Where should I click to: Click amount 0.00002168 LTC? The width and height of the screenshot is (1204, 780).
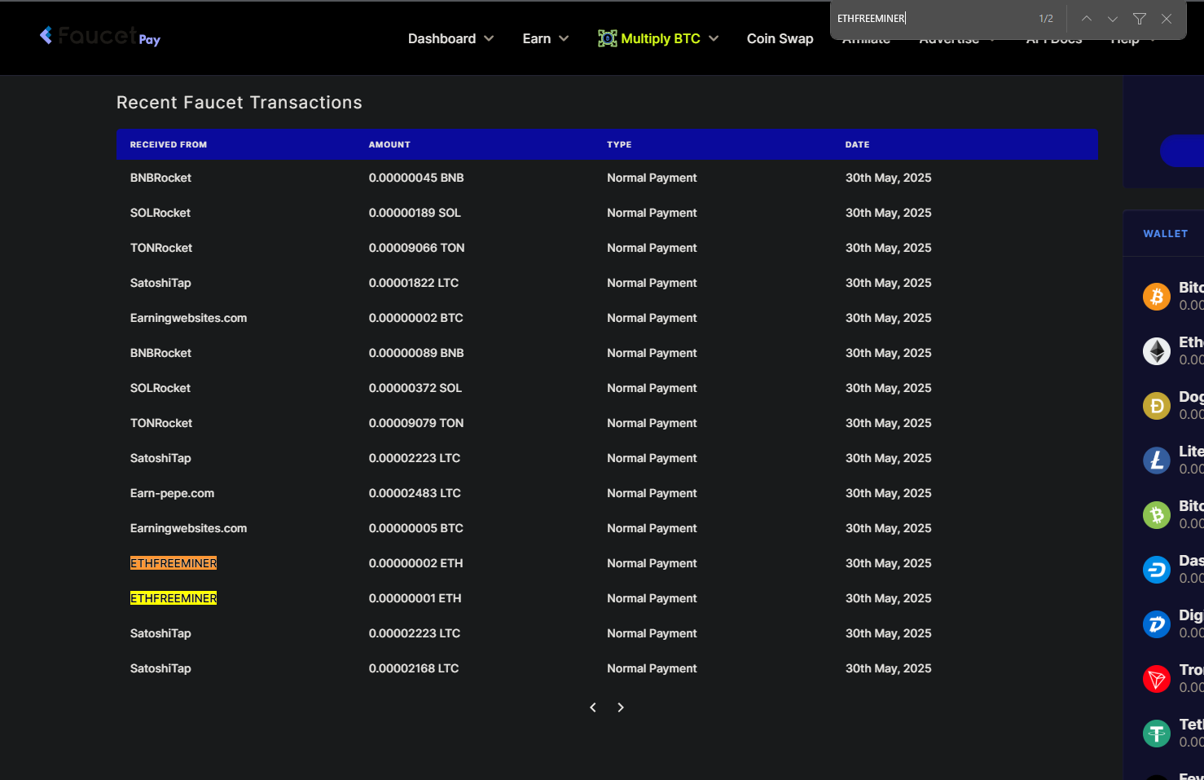coord(414,668)
